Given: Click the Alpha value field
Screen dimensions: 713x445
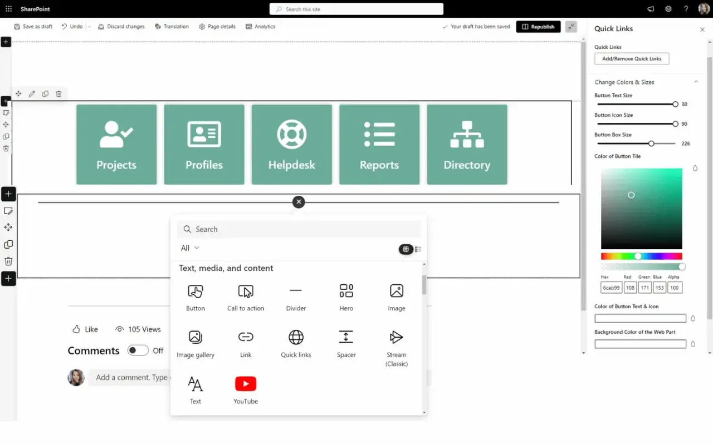Looking at the screenshot, I should point(675,288).
